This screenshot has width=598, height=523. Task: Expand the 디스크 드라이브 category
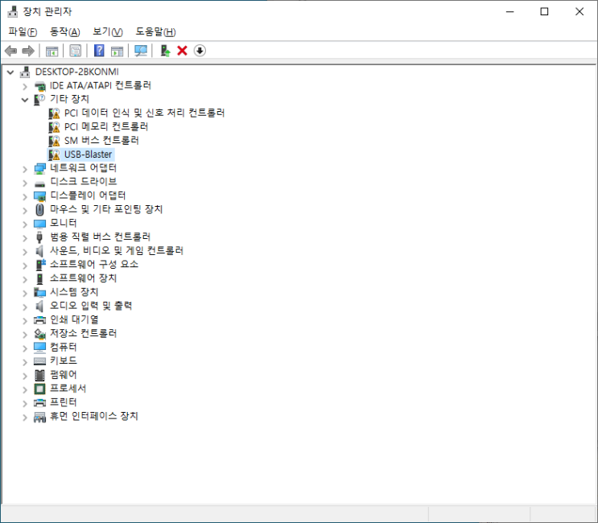click(x=25, y=183)
